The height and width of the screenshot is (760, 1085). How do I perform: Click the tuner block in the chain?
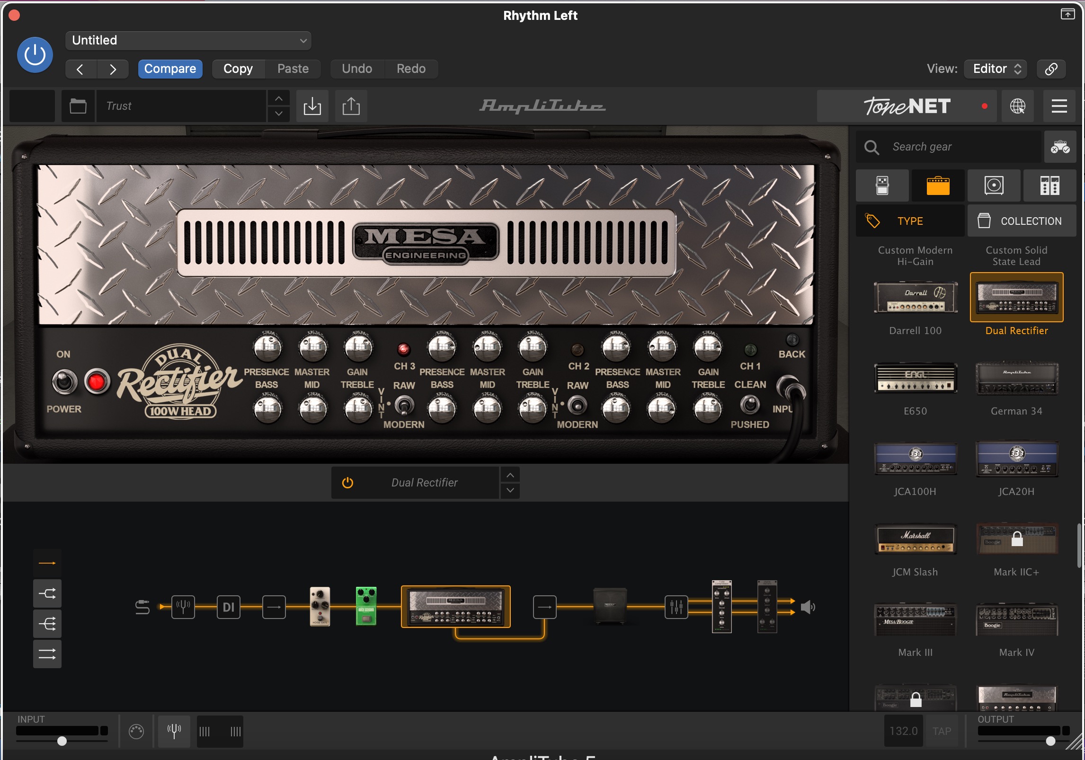(x=183, y=607)
